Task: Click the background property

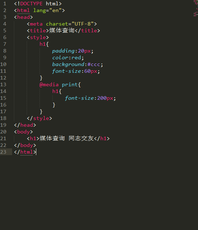Action: pyautogui.click(x=68, y=64)
